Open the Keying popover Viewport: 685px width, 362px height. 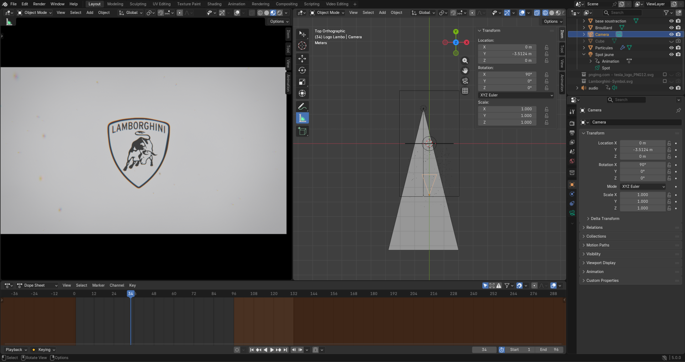[x=44, y=350]
